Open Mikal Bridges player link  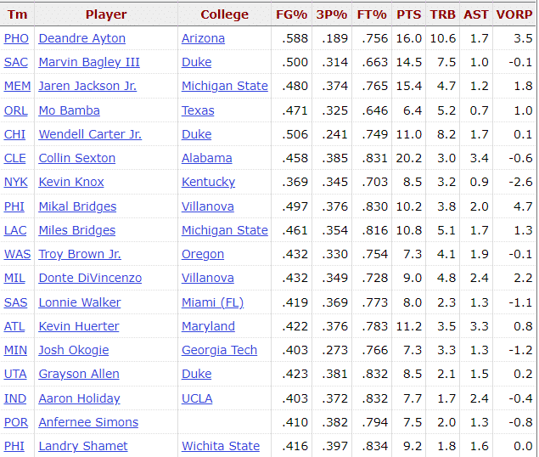click(x=77, y=206)
